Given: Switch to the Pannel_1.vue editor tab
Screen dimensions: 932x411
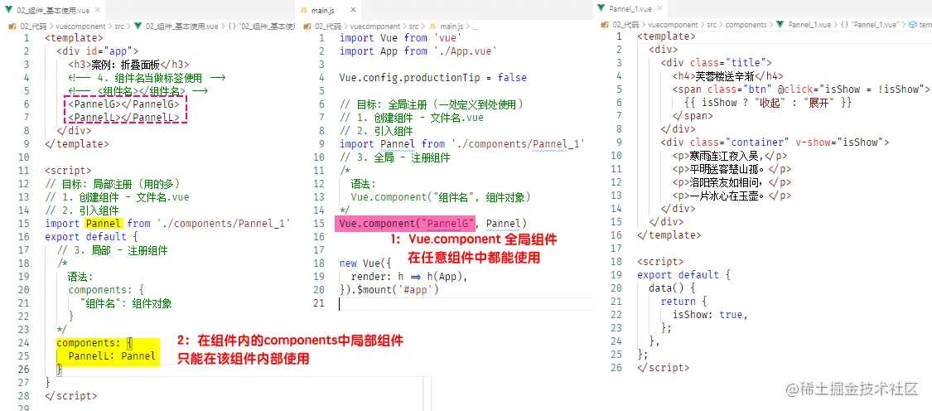Looking at the screenshot, I should tap(630, 9).
